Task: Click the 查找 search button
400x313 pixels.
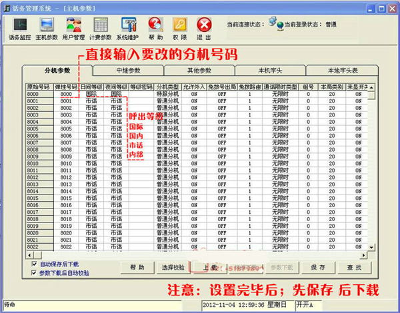Action: 354,267
